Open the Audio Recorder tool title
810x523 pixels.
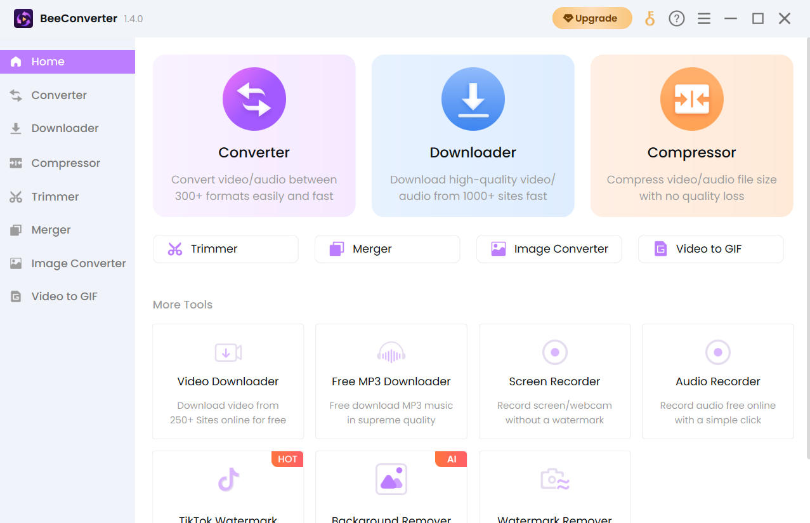pyautogui.click(x=718, y=381)
